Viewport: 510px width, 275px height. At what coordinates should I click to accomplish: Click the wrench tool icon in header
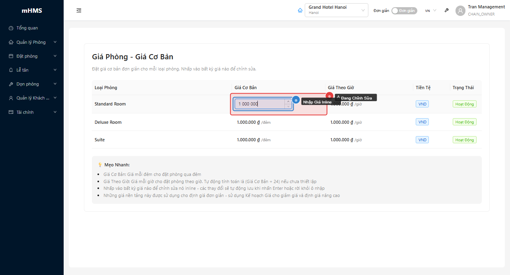446,11
